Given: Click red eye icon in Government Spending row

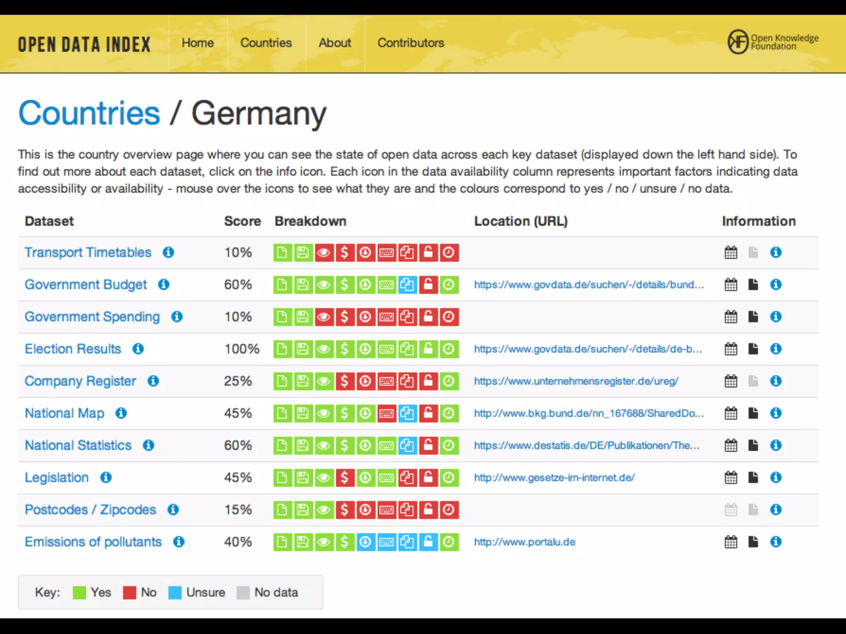Looking at the screenshot, I should 324,317.
